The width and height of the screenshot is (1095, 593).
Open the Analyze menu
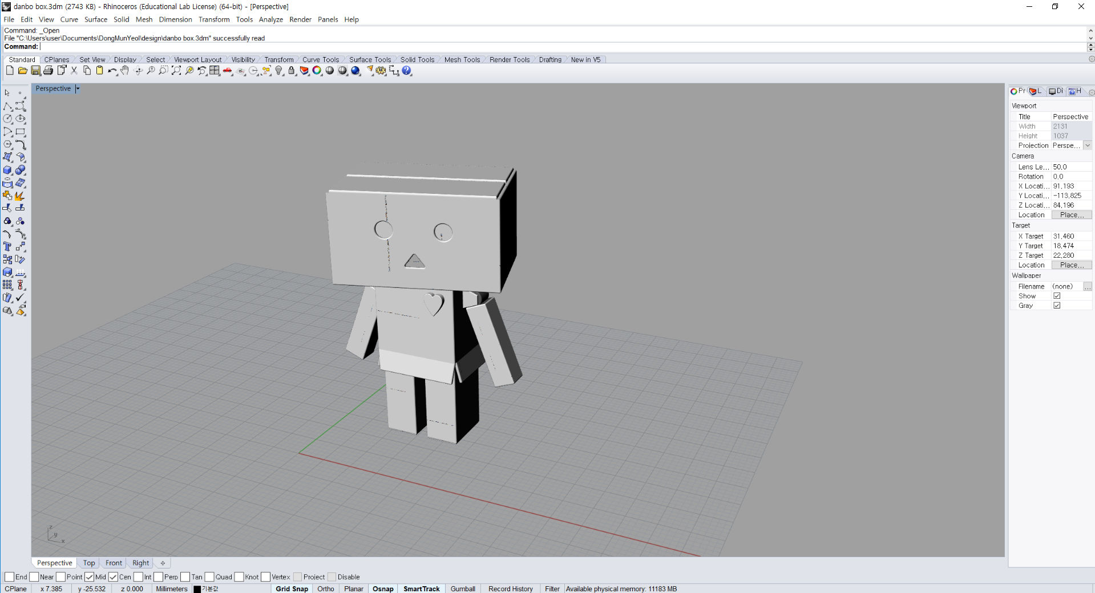pos(271,19)
